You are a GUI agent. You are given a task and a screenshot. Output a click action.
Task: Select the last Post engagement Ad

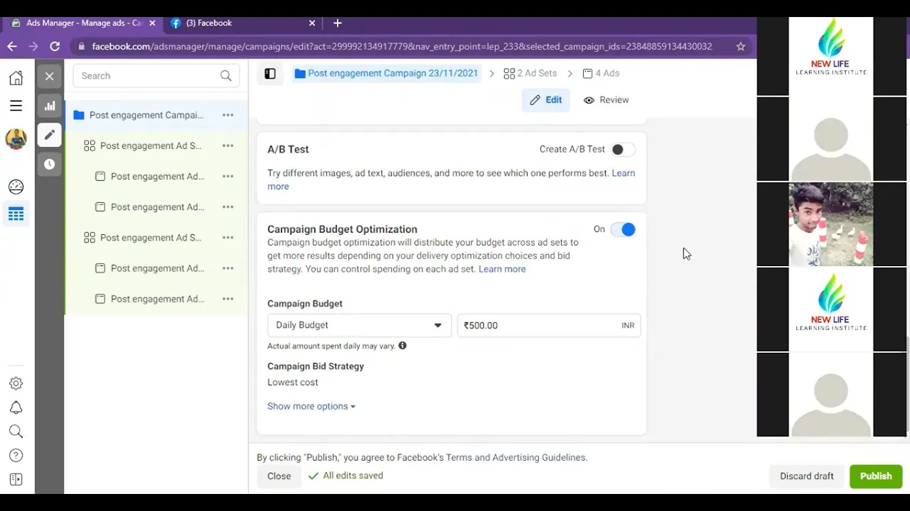[157, 299]
